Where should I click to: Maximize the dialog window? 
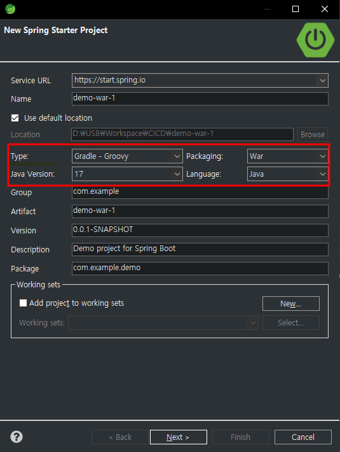tap(296, 9)
